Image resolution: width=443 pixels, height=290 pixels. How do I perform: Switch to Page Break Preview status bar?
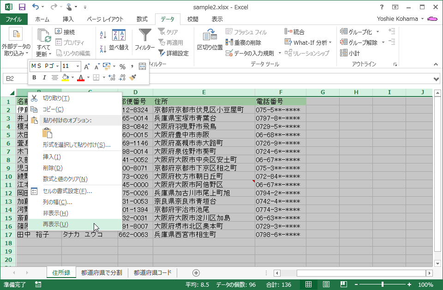coord(343,284)
